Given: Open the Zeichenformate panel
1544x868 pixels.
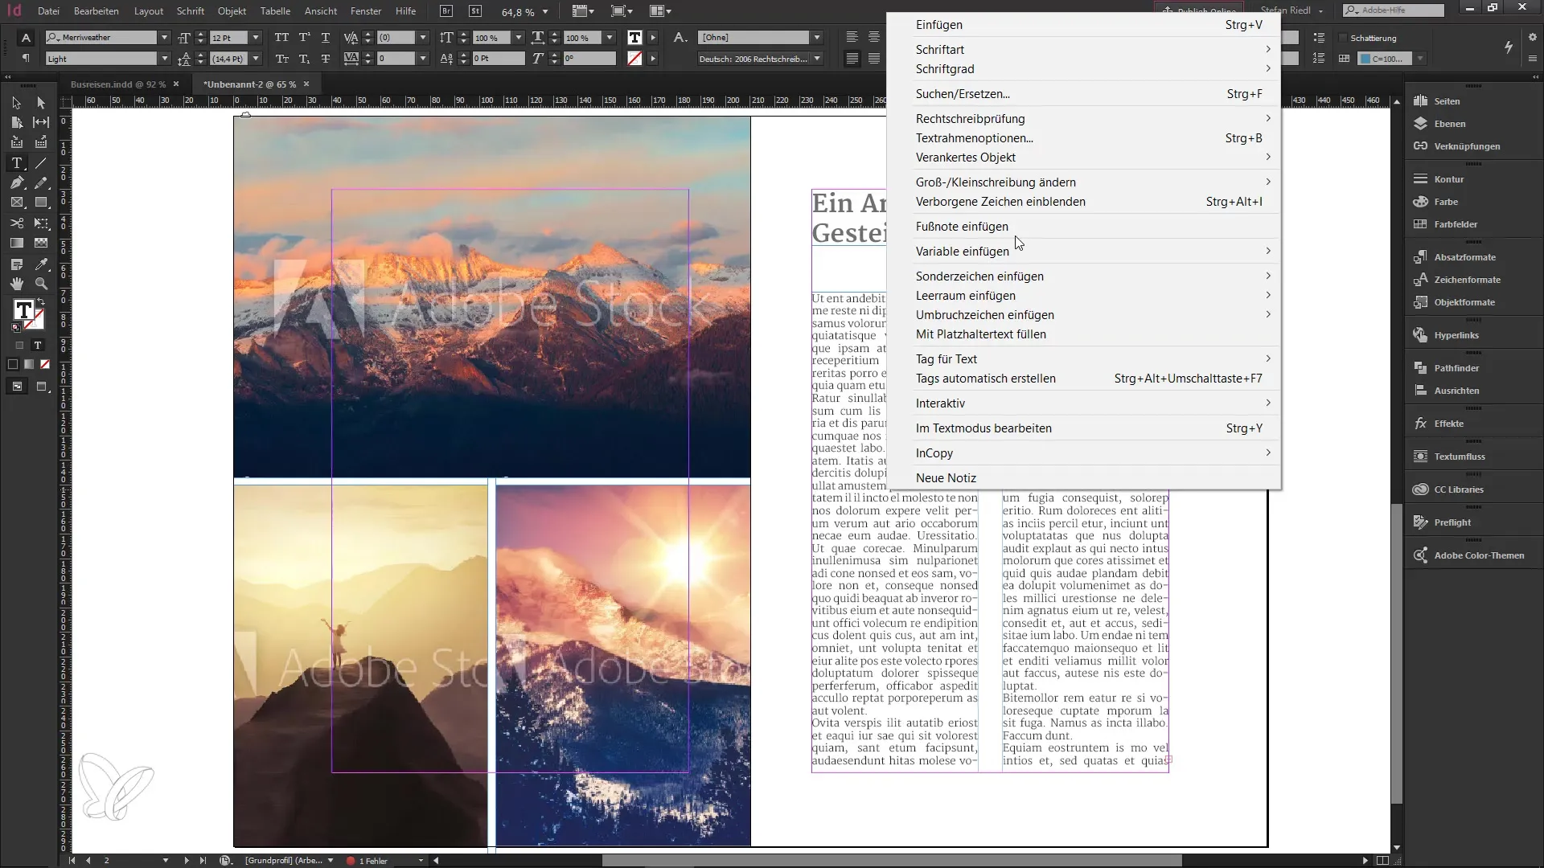Looking at the screenshot, I should pos(1467,280).
